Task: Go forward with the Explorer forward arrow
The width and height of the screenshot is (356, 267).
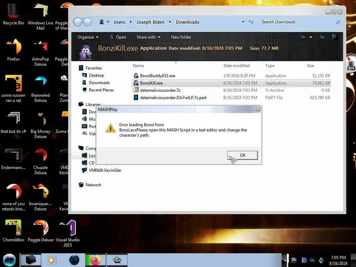Action: [87, 22]
